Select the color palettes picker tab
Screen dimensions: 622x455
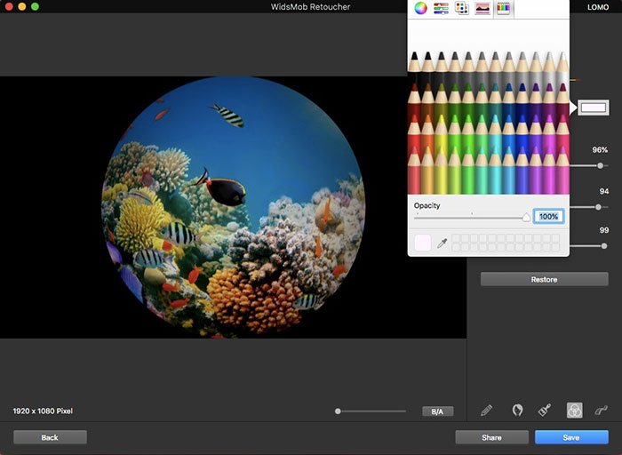pos(462,8)
